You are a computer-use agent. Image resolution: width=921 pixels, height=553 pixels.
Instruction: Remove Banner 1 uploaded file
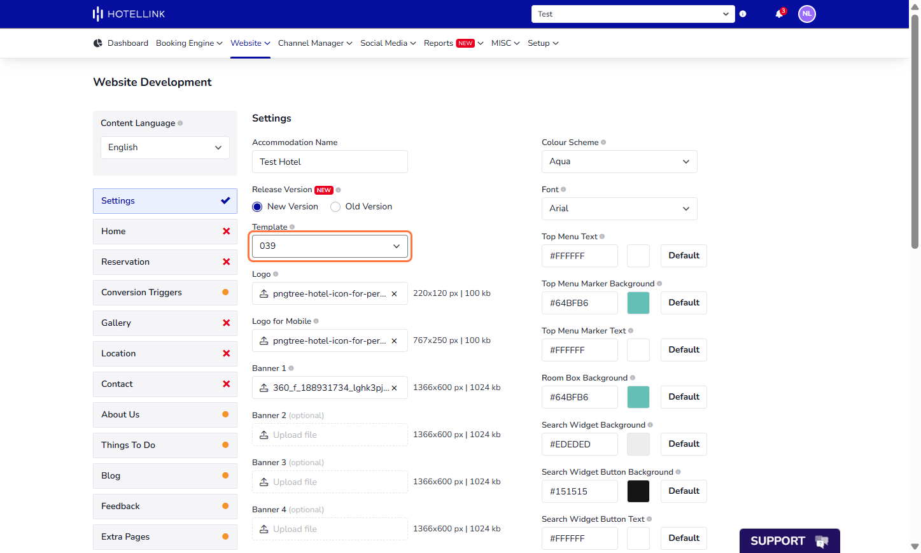tap(395, 388)
